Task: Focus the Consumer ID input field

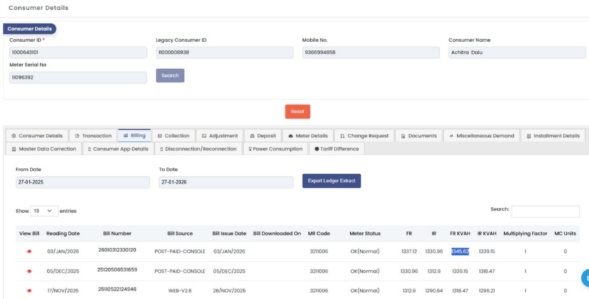Action: [78, 53]
